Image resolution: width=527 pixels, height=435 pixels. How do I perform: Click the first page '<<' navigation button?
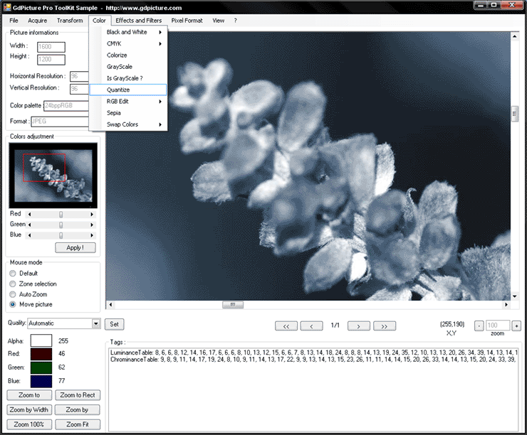286,326
